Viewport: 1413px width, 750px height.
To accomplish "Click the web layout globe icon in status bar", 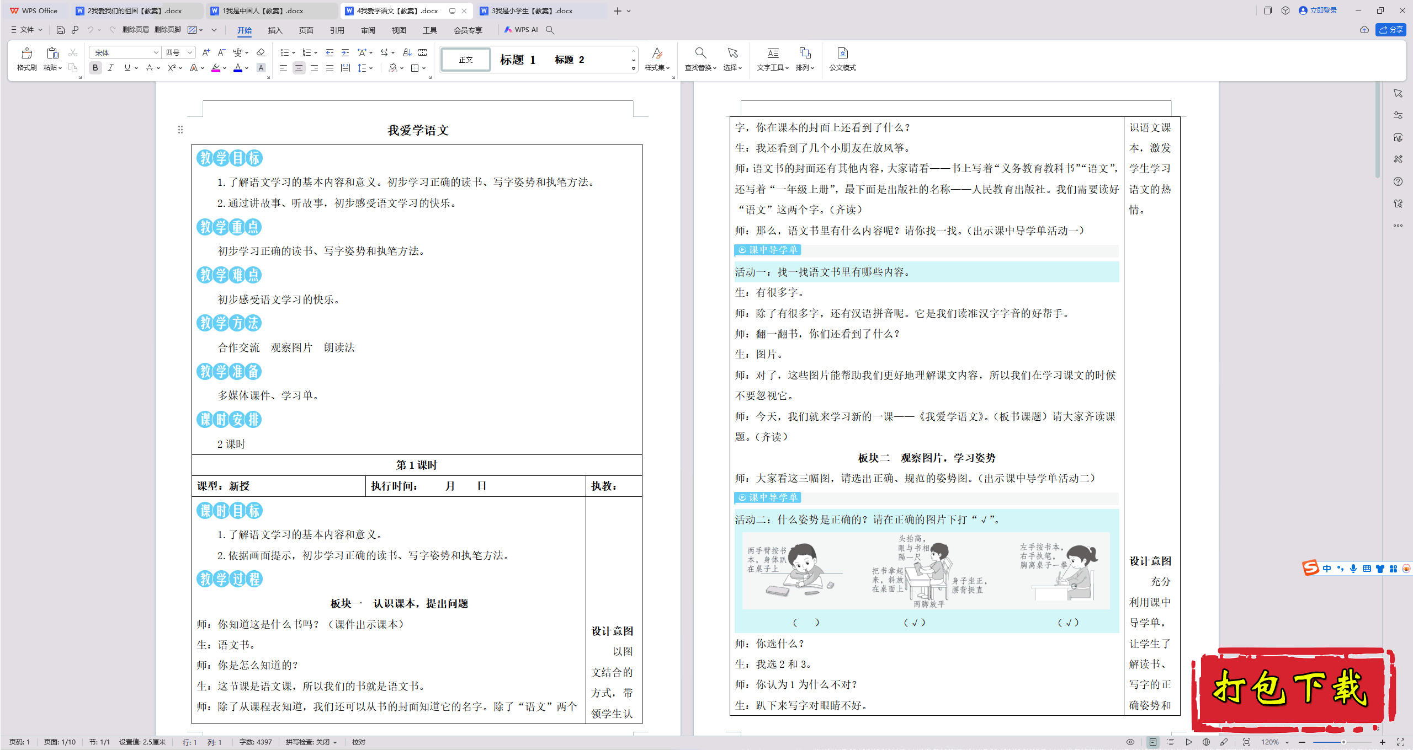I will [x=1206, y=742].
